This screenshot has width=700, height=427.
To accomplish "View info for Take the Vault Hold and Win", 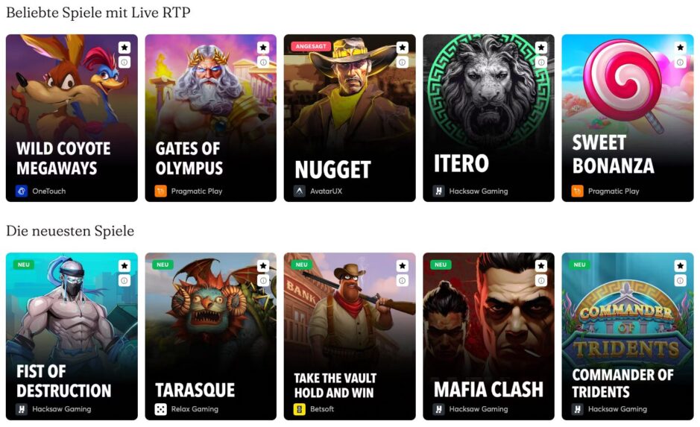I will click(402, 281).
